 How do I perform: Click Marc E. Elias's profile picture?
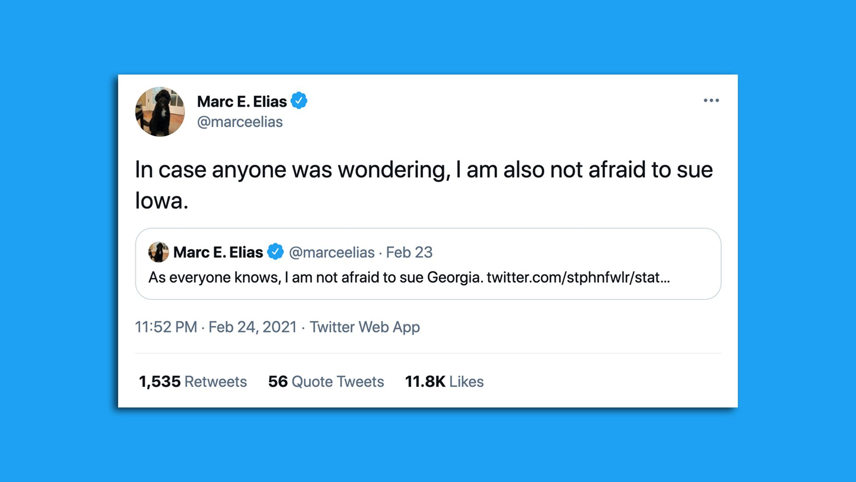[160, 112]
